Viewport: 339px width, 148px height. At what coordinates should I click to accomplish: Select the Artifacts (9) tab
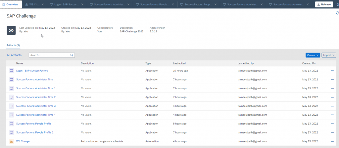click(13, 45)
